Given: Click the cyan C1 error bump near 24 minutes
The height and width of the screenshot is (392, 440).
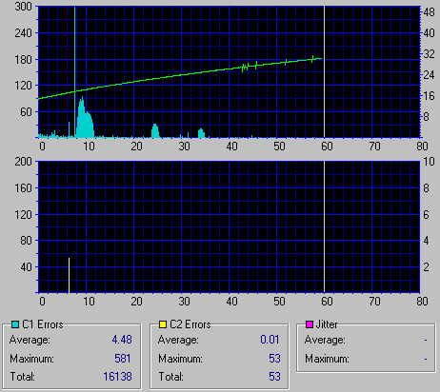Looking at the screenshot, I should [155, 131].
